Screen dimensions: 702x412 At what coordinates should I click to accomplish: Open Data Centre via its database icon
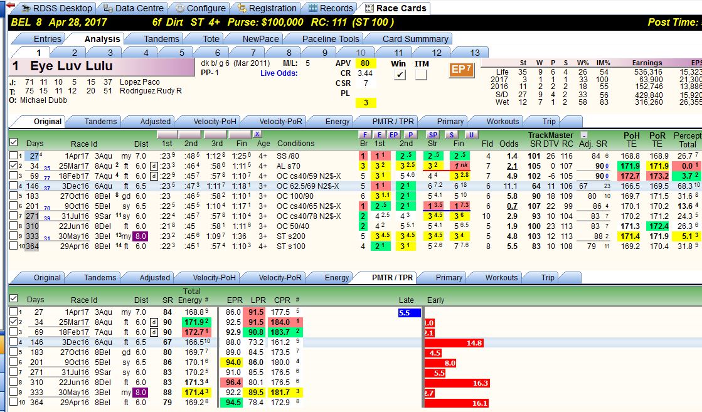coord(108,8)
